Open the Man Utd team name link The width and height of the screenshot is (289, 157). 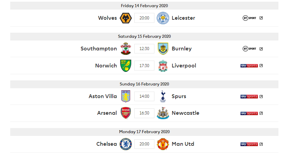coord(183,144)
